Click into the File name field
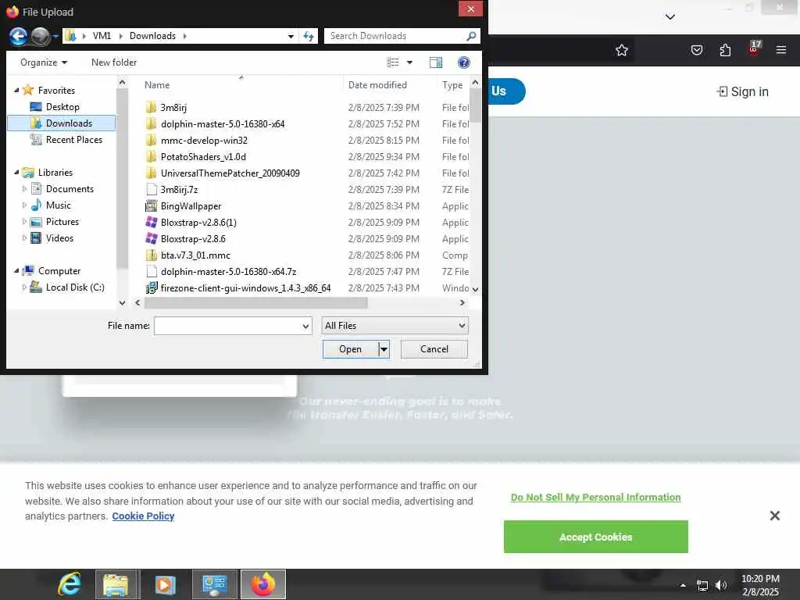 227,326
